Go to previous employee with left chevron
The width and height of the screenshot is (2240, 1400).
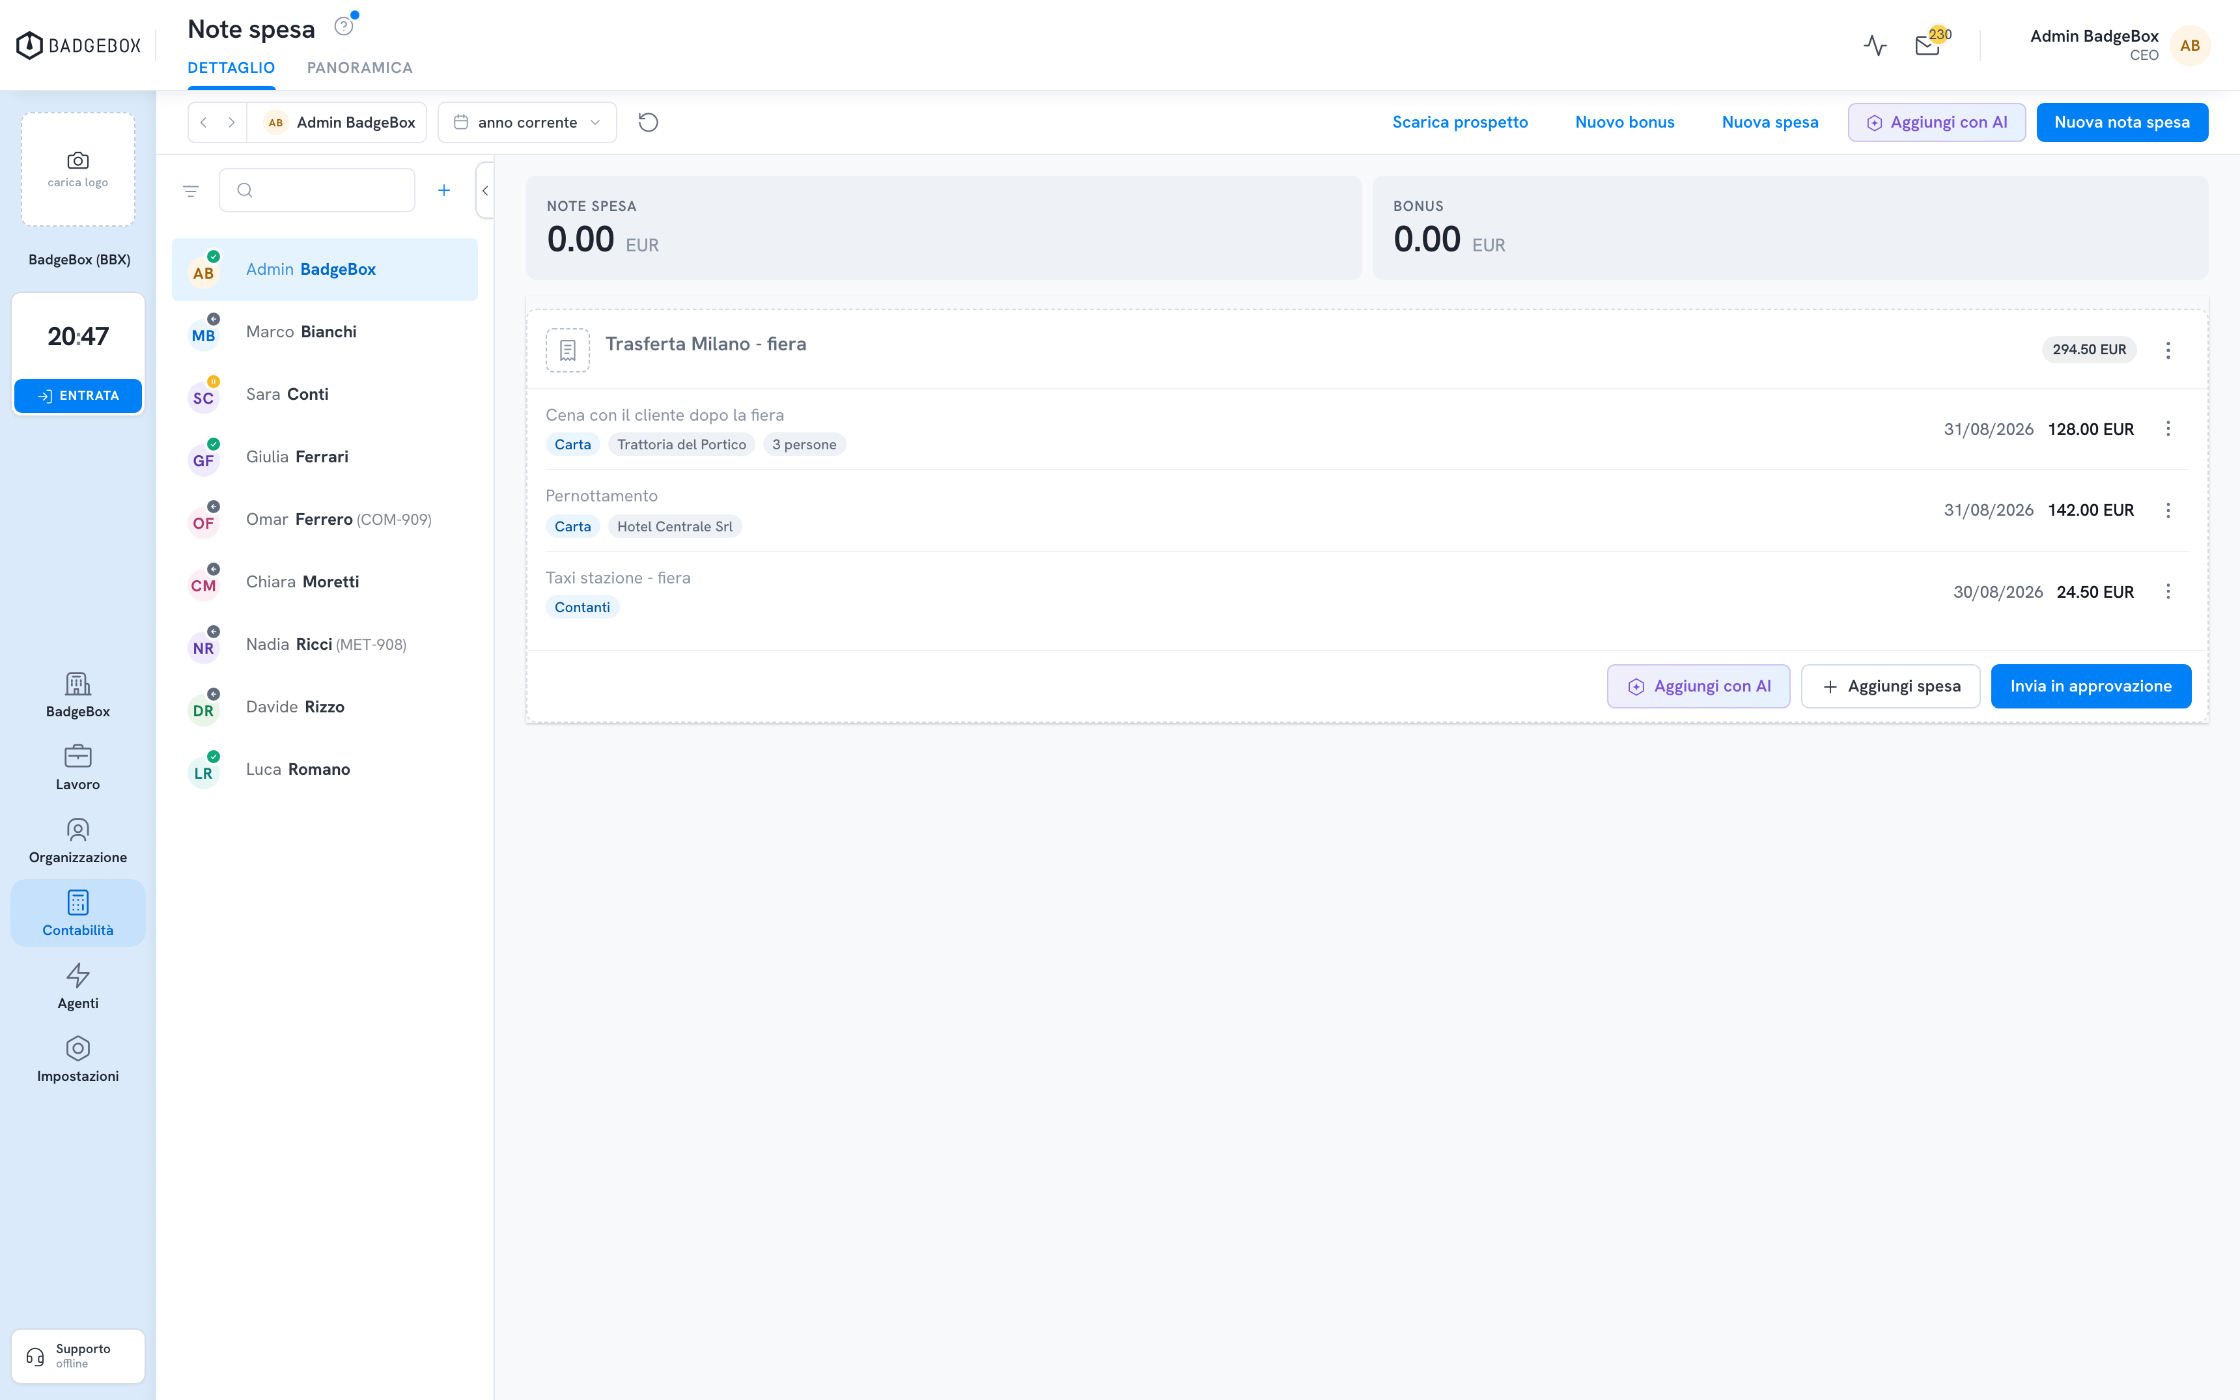point(204,122)
